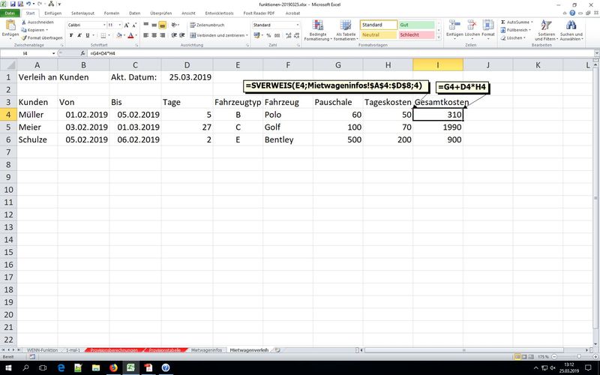
Task: Toggle italic text formatting
Action: click(79, 35)
